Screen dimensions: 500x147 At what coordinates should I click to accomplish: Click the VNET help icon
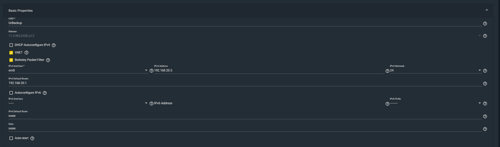click(x=26, y=53)
